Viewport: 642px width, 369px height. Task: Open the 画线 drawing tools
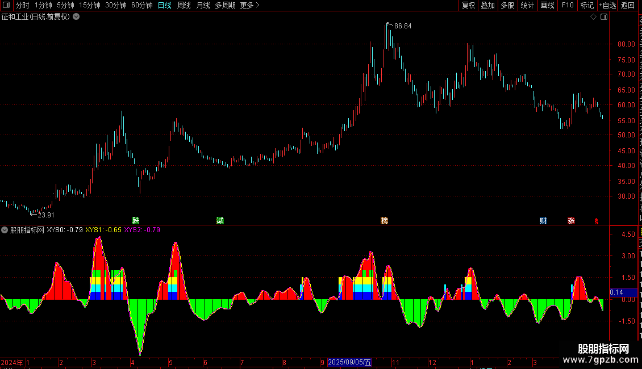tap(548, 5)
